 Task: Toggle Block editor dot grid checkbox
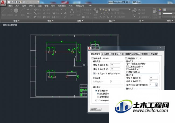[x=127, y=69]
